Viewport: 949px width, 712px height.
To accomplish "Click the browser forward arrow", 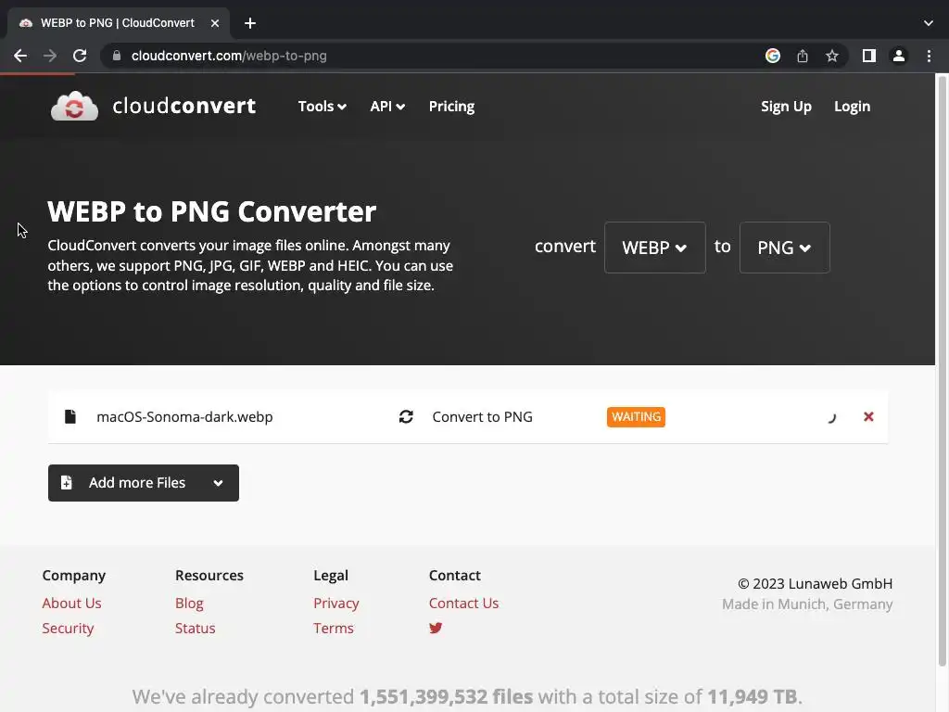I will (x=50, y=56).
